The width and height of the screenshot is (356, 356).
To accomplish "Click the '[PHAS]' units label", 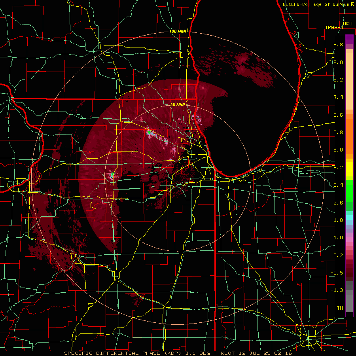I will pos(334,27).
